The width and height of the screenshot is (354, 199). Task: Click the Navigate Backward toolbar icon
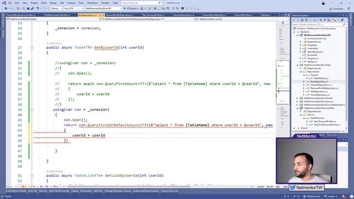[x=6, y=8]
